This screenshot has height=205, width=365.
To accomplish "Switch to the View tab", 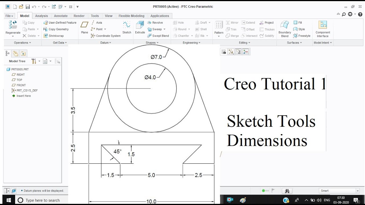I will pos(109,16).
